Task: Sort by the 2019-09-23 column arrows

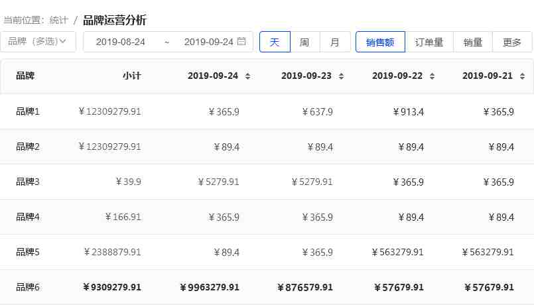Action: (x=341, y=76)
